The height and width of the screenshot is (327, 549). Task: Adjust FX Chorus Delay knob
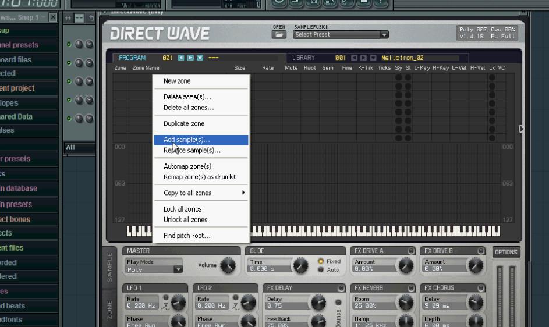click(476, 303)
